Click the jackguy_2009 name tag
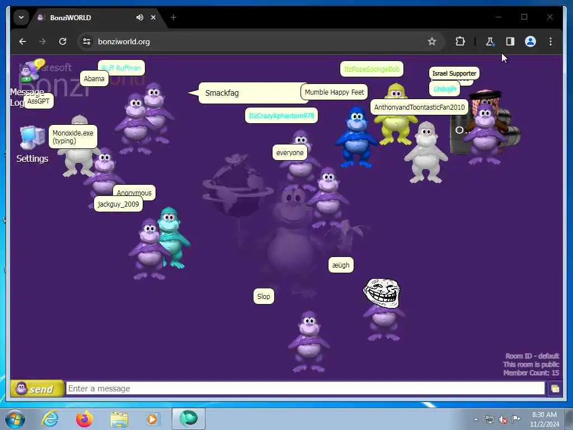This screenshot has width=573, height=430. (x=119, y=204)
